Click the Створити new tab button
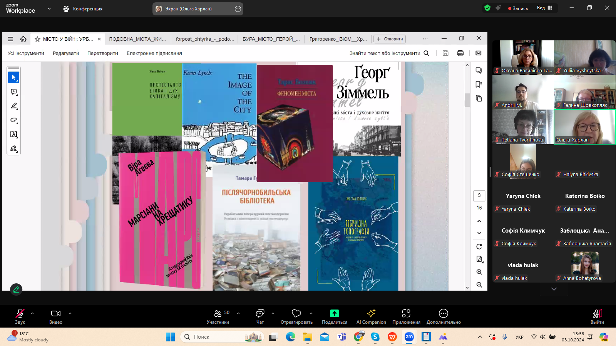Viewport: 616px width, 346px height. coord(390,39)
